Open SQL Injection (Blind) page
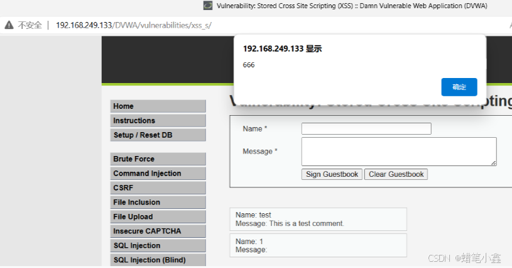Image resolution: width=512 pixels, height=268 pixels. 158,260
